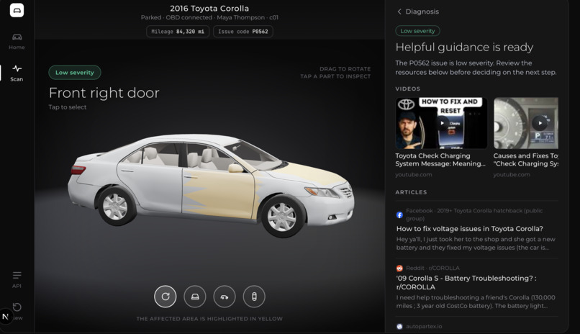
Task: Click the rear wheel of the car
Action: click(115, 206)
